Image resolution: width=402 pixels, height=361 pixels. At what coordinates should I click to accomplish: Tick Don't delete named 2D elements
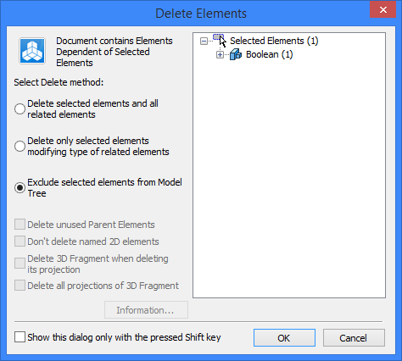(20, 242)
